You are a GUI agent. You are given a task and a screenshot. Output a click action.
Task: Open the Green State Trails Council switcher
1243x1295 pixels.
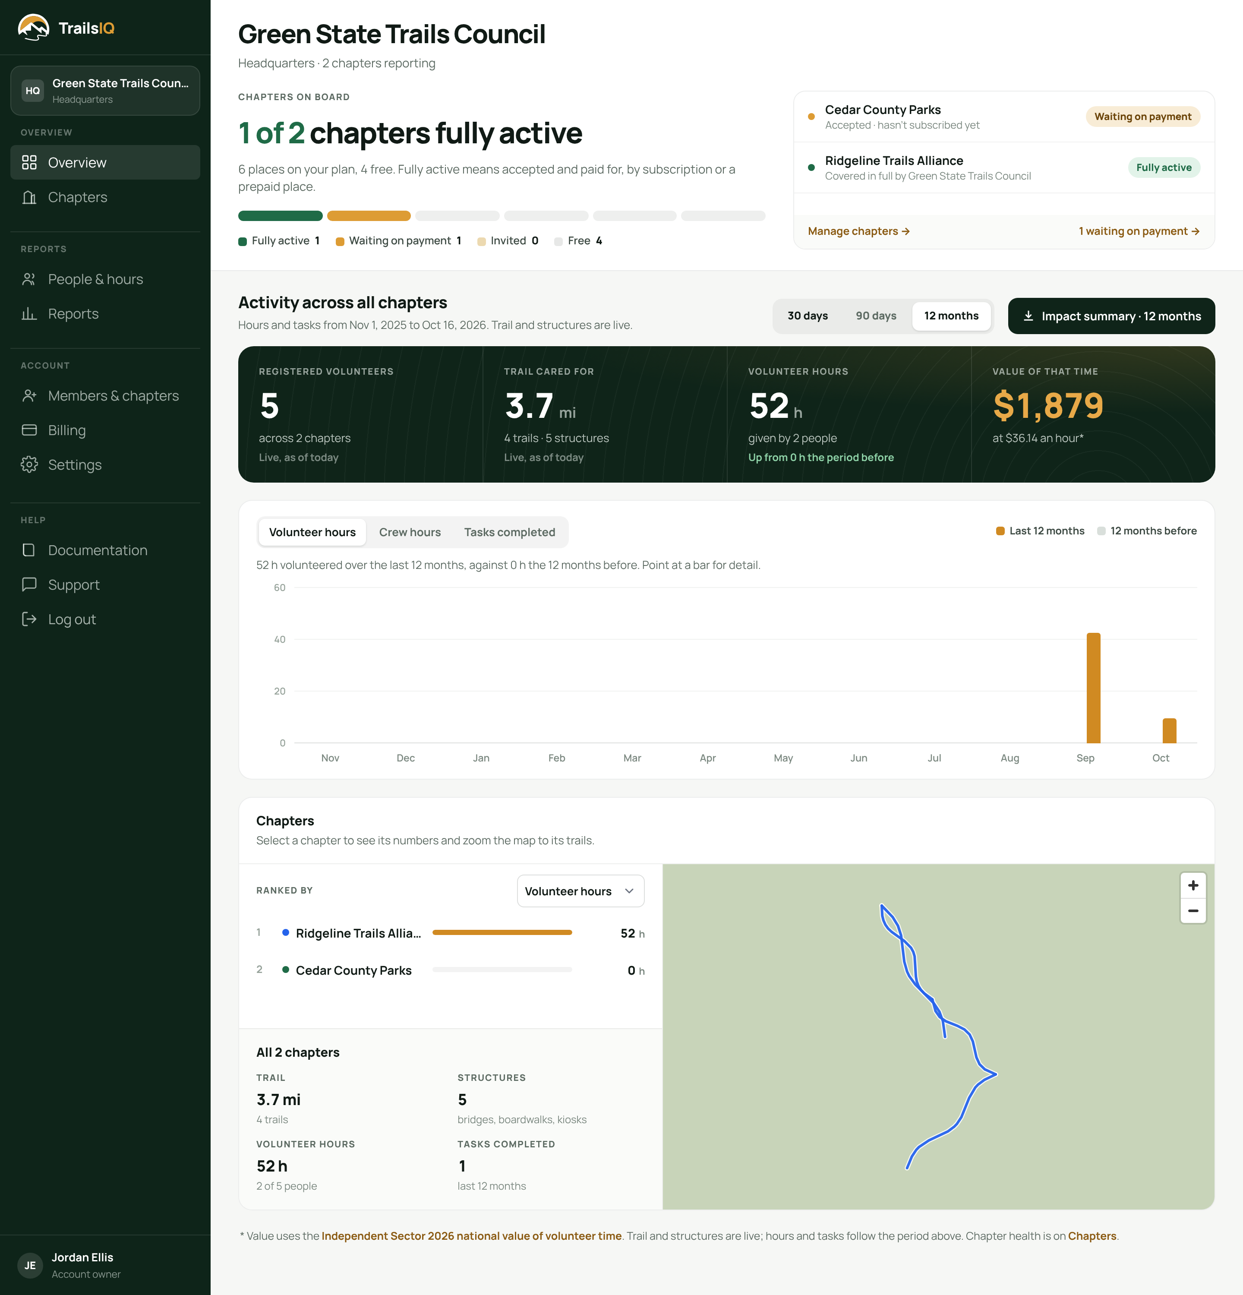click(105, 91)
